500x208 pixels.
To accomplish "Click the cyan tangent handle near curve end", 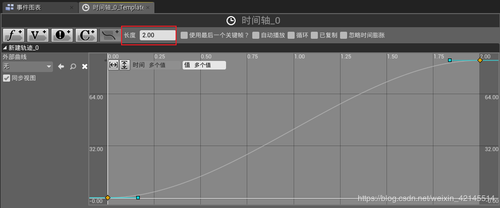I will (x=450, y=60).
